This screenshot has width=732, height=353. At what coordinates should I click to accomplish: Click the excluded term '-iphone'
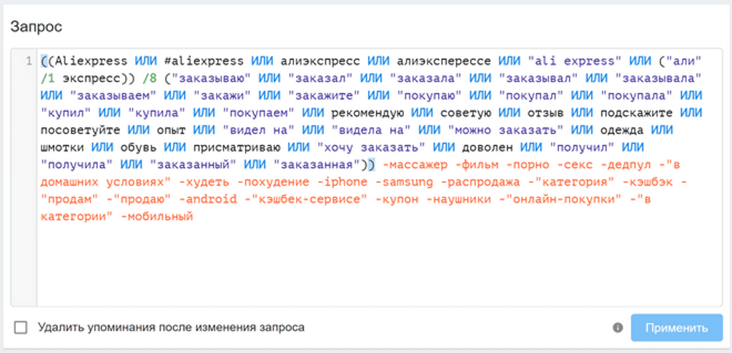click(x=342, y=182)
